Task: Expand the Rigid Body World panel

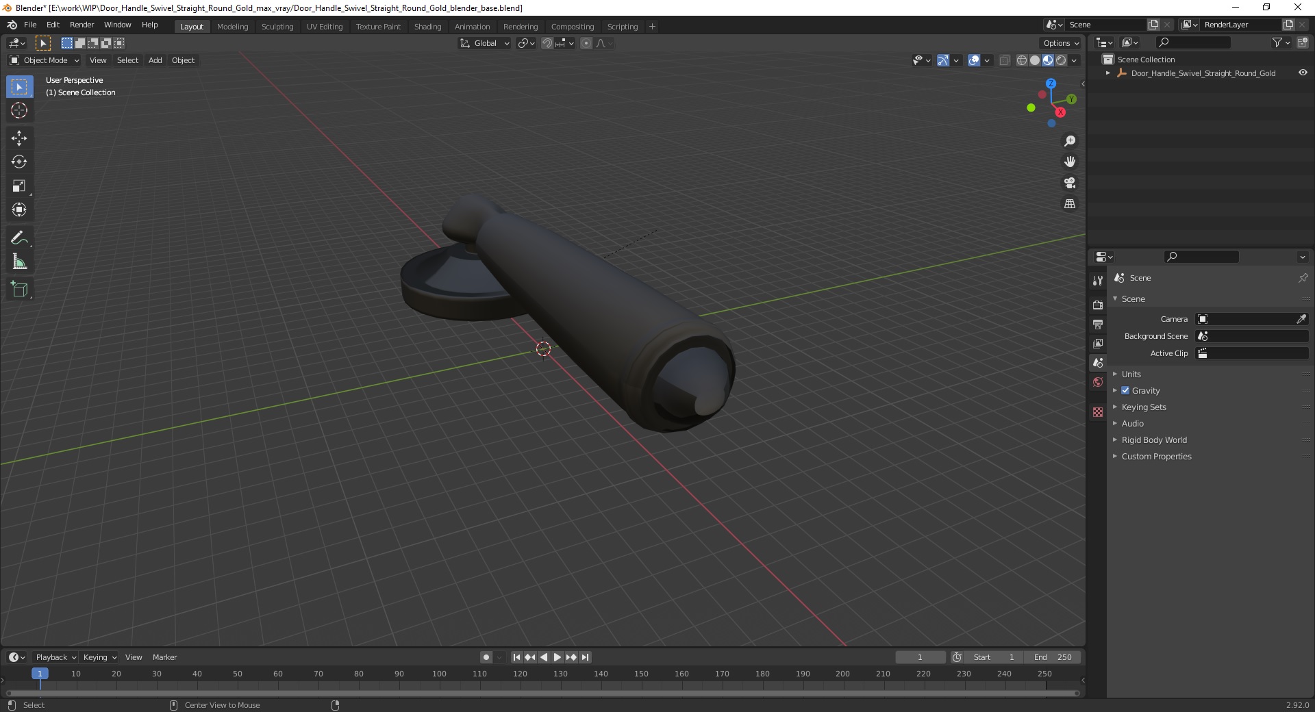Action: click(x=1154, y=440)
